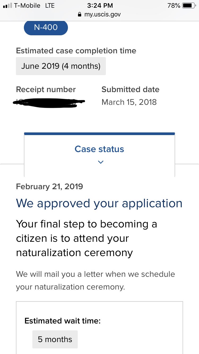Tap the redacted receipt number
199x354 pixels.
pyautogui.click(x=49, y=102)
